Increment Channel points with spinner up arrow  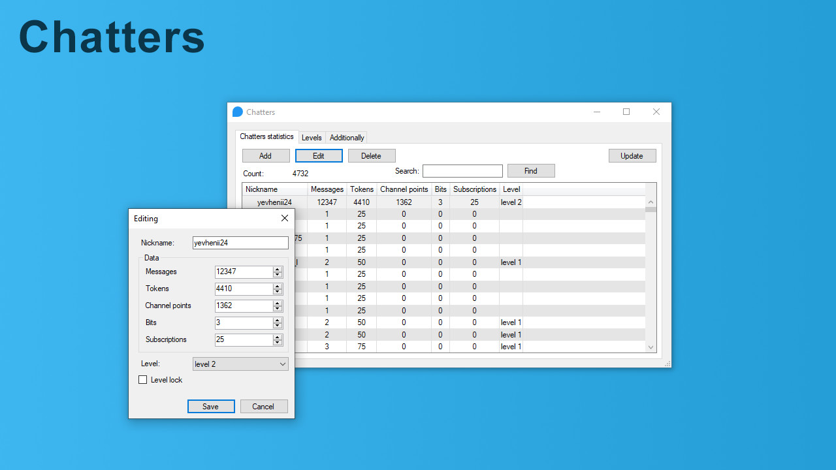(277, 303)
